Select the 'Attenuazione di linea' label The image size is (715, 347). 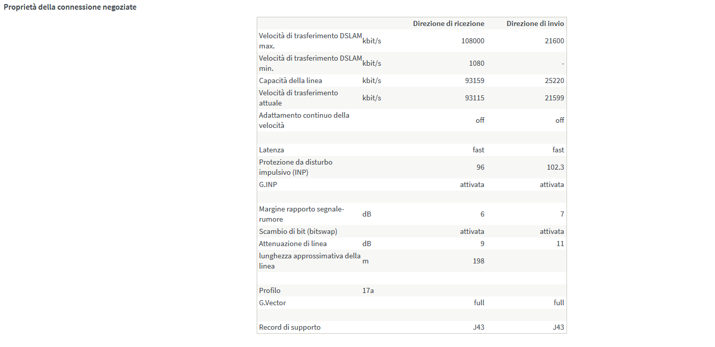tap(293, 244)
